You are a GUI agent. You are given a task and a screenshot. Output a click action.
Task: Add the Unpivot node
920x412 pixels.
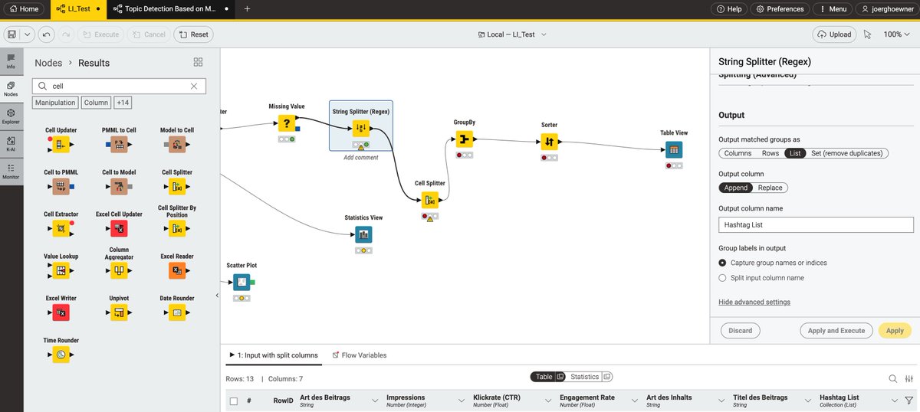point(119,312)
